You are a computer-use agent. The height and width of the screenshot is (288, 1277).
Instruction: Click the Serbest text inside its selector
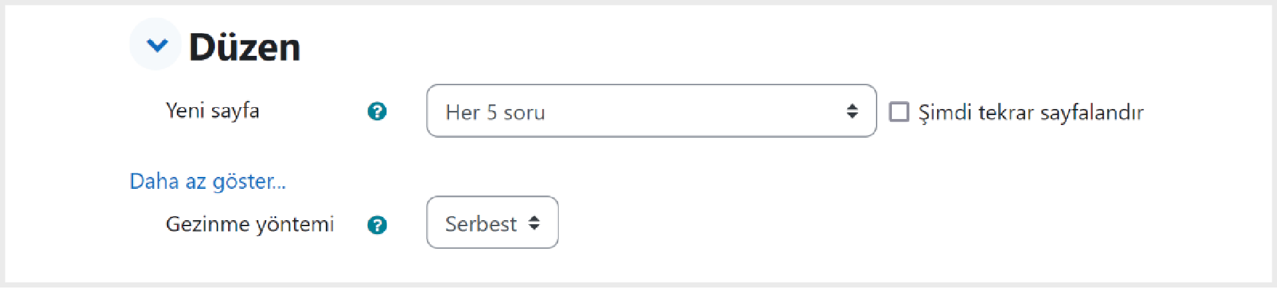tap(481, 223)
